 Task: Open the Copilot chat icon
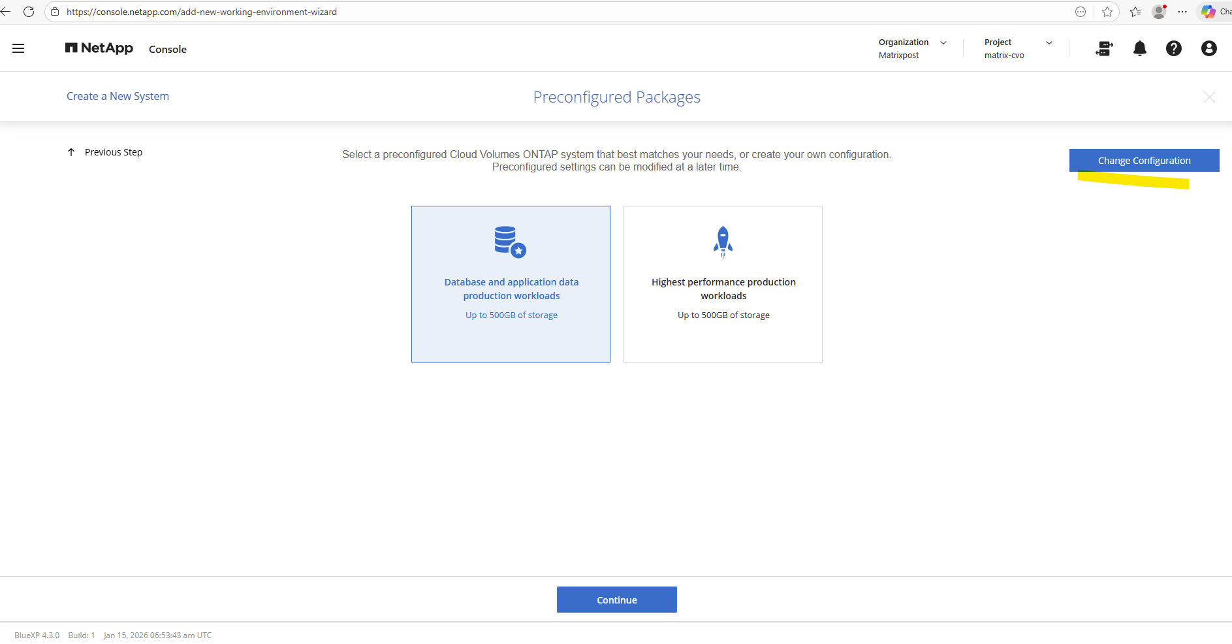1208,12
